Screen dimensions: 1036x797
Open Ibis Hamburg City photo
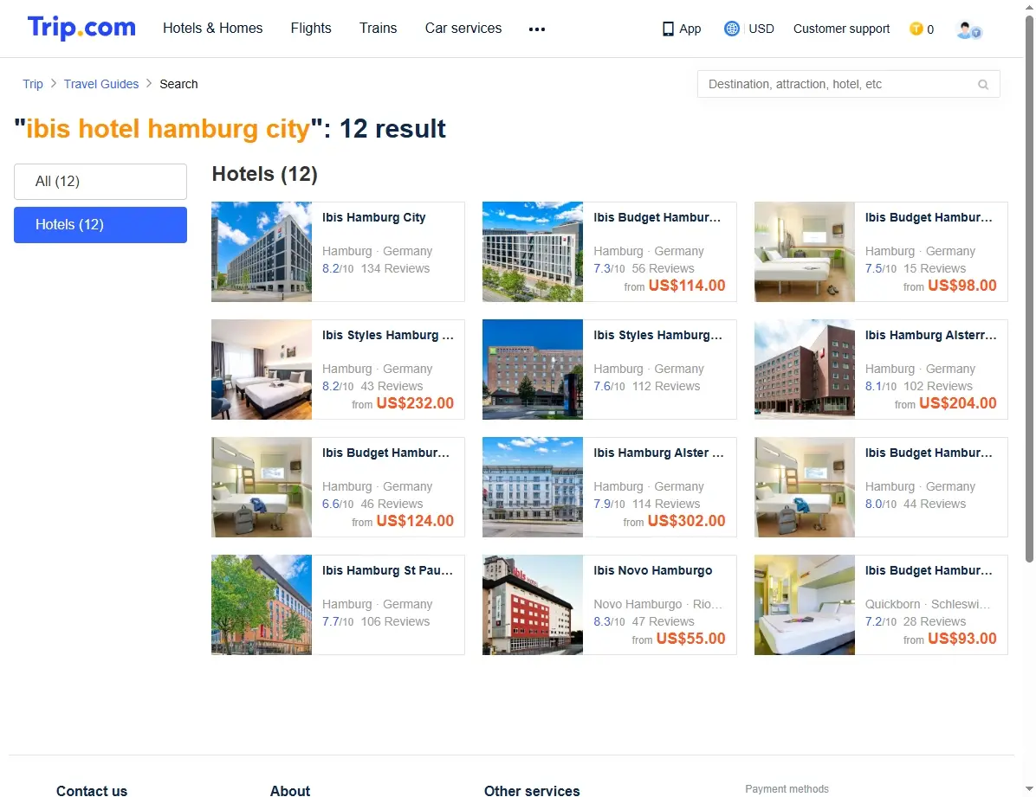pyautogui.click(x=262, y=252)
